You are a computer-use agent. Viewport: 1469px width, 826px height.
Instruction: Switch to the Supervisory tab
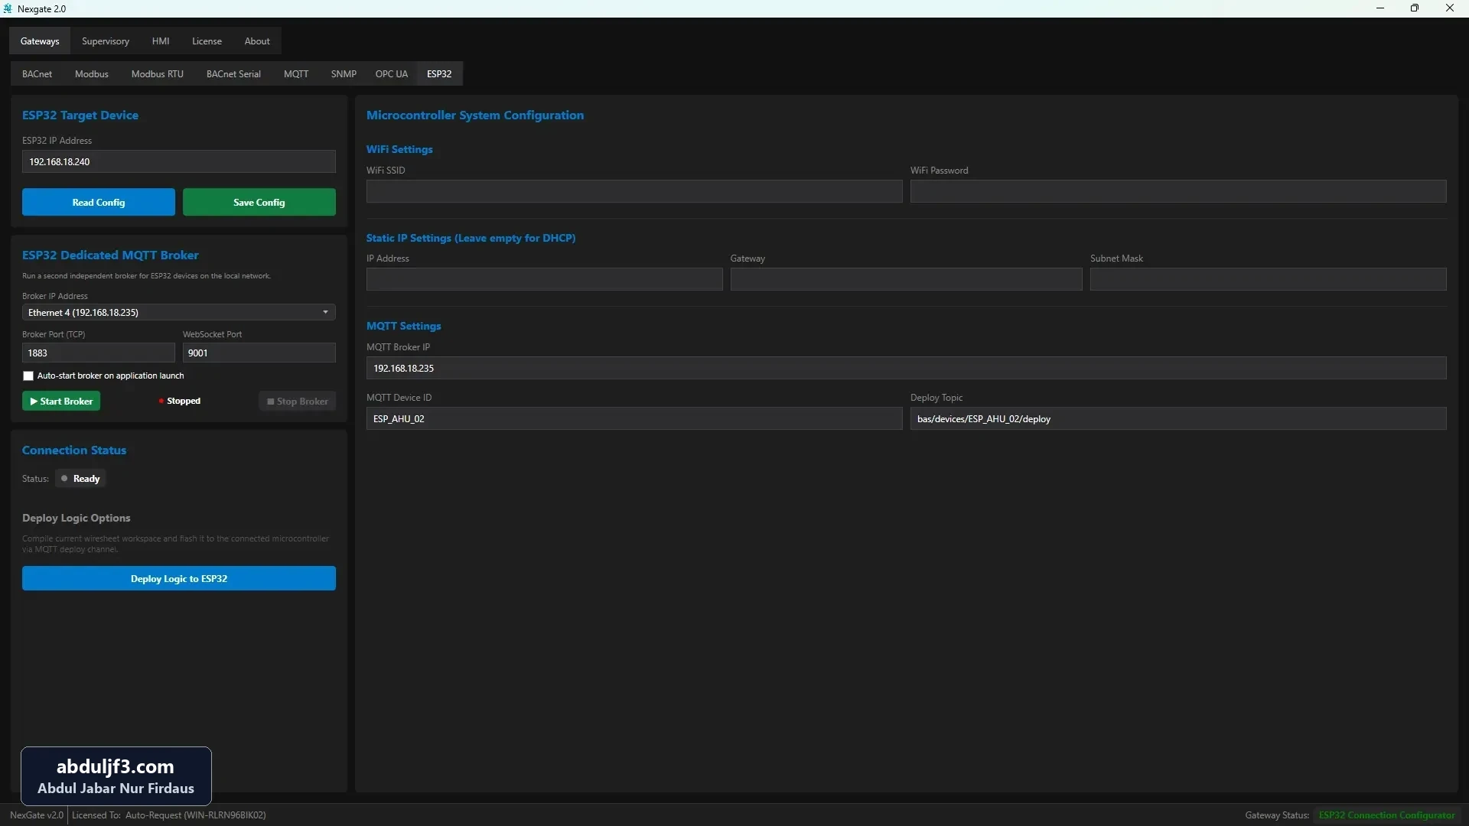[x=106, y=41]
